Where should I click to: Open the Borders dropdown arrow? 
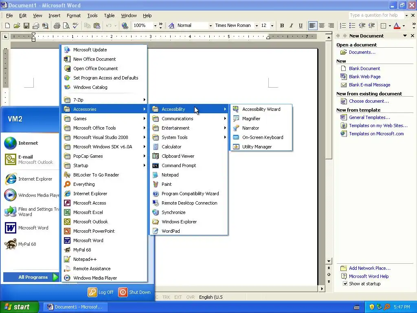390,26
